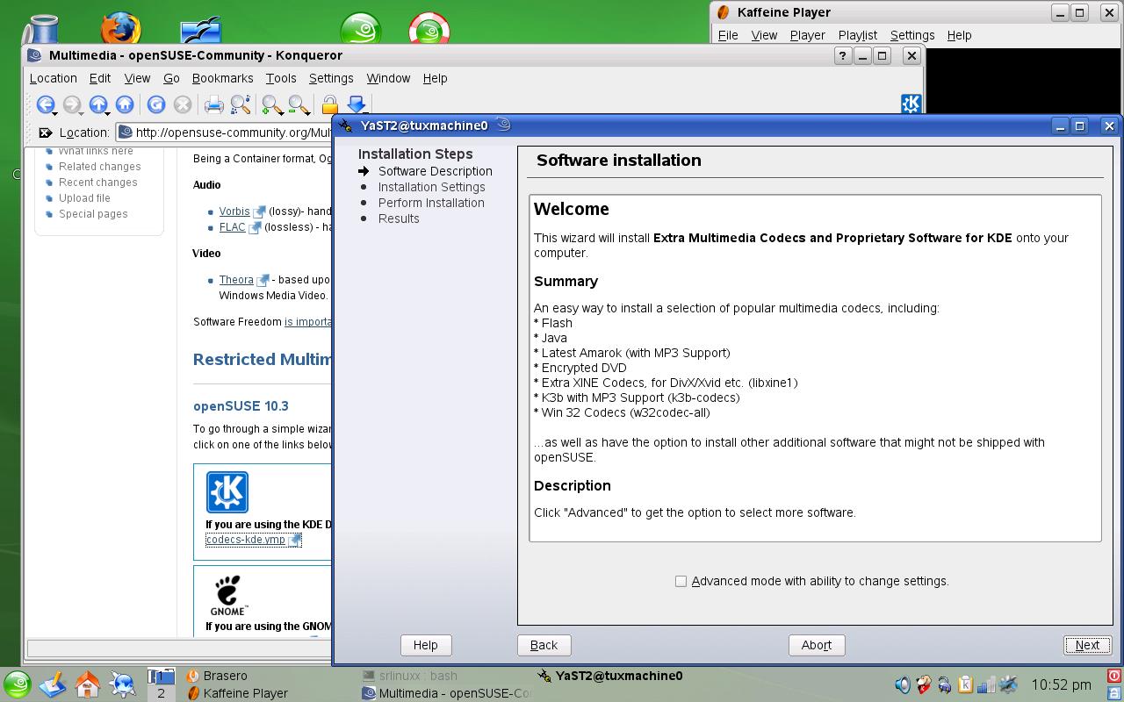Click Back in the YaST2 wizard
Image resolution: width=1124 pixels, height=702 pixels.
click(x=544, y=645)
